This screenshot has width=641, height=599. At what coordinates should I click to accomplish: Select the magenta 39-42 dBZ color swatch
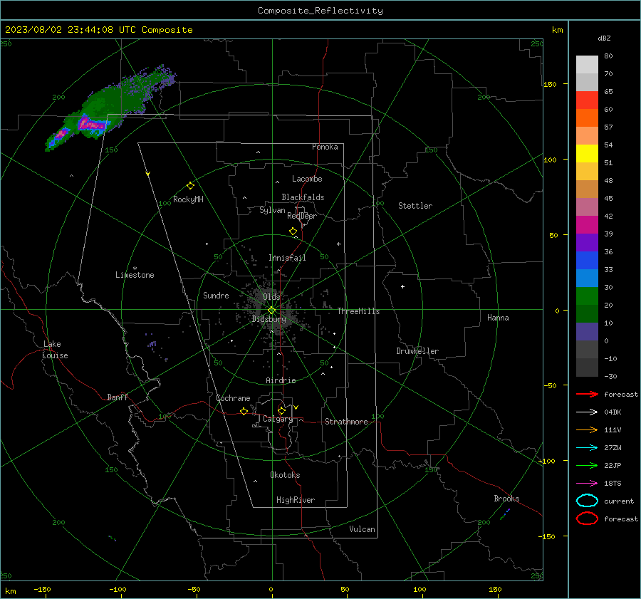click(x=587, y=225)
